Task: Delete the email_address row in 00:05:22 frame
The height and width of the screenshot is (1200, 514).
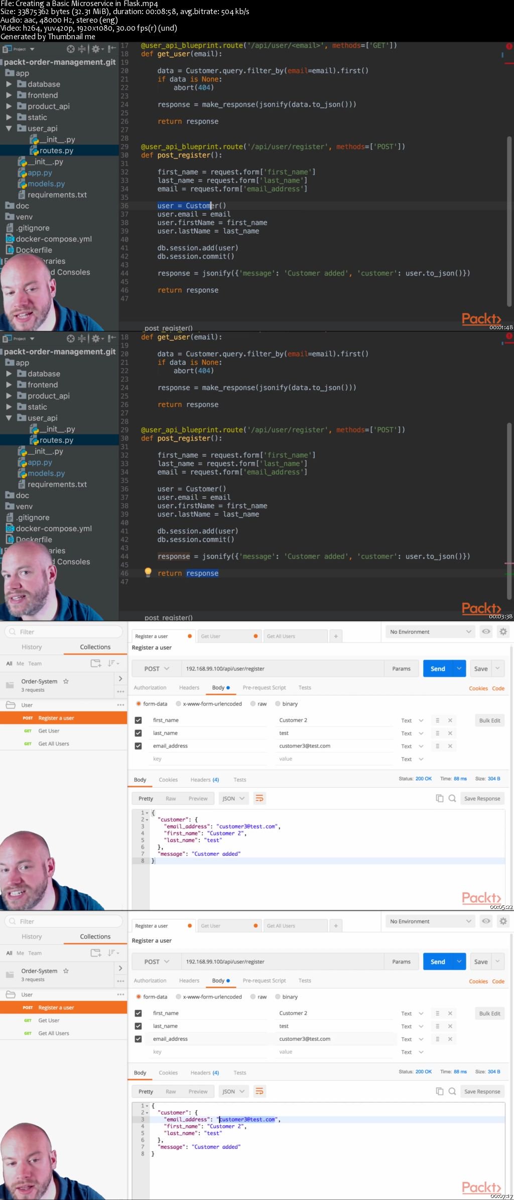Action: pos(450,746)
